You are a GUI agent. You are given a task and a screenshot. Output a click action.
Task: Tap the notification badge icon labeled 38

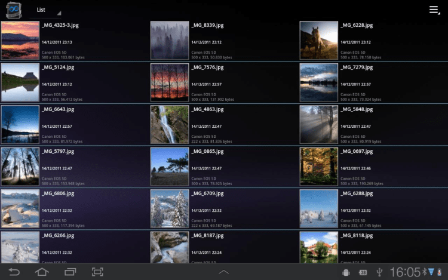(363, 273)
